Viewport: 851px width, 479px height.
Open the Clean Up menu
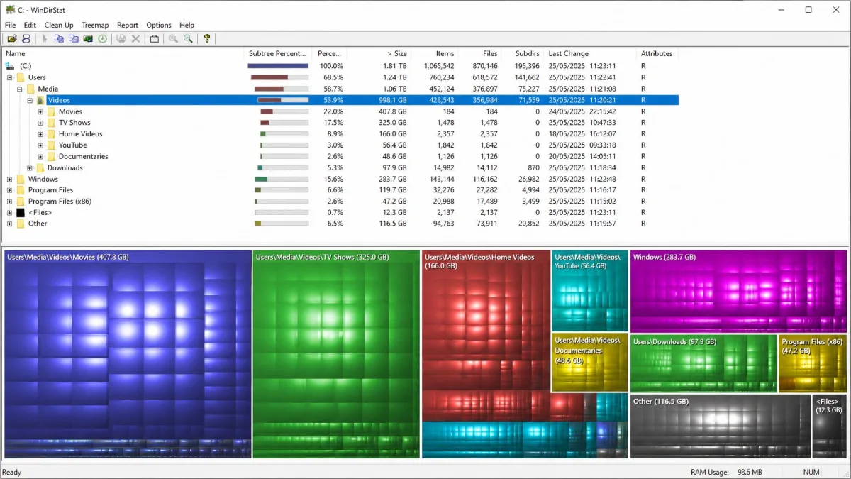coord(59,25)
